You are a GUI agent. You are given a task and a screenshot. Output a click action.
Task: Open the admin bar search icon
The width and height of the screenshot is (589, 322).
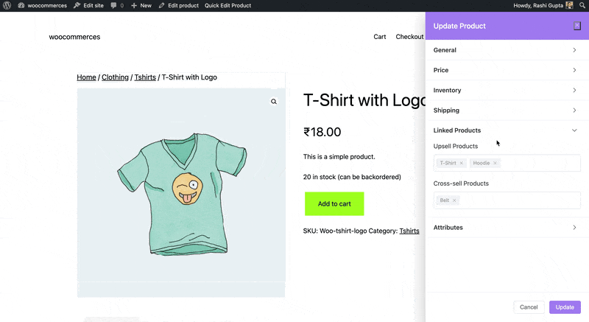coord(582,5)
